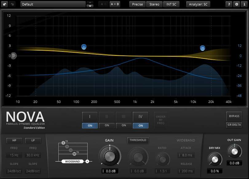
Task: Open the Precise quality mode menu
Action: (x=137, y=4)
